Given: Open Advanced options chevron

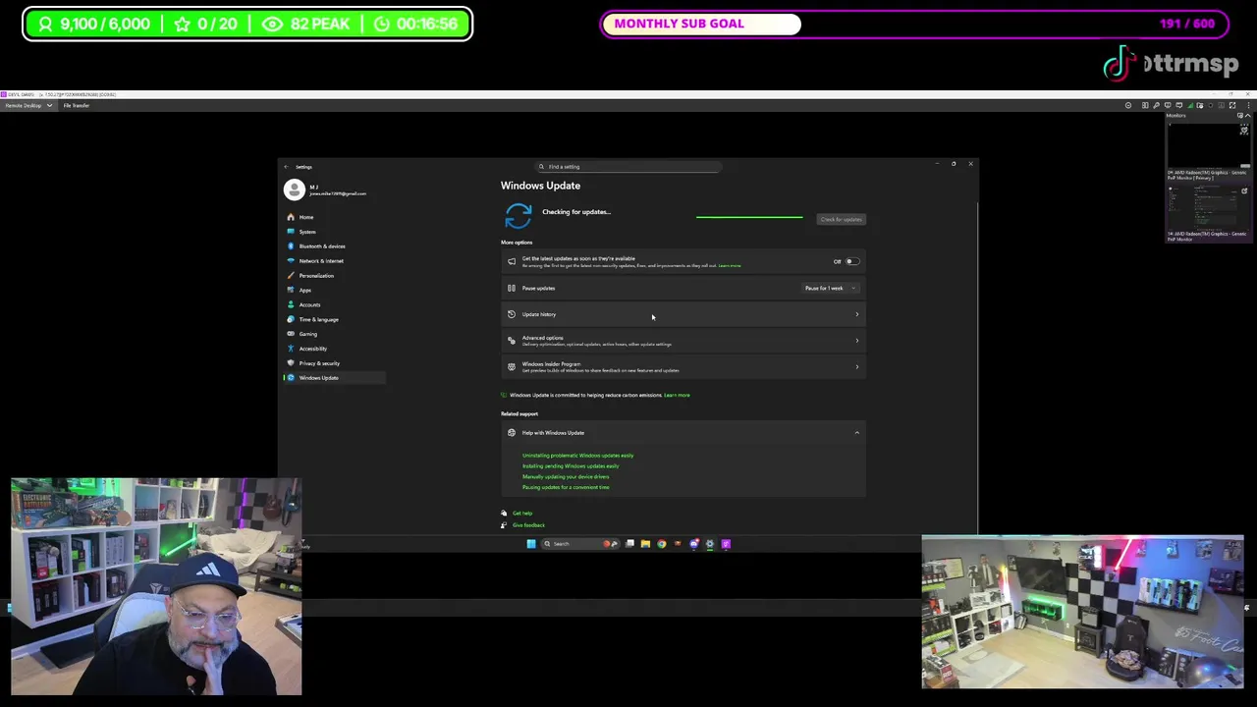Looking at the screenshot, I should [x=856, y=341].
